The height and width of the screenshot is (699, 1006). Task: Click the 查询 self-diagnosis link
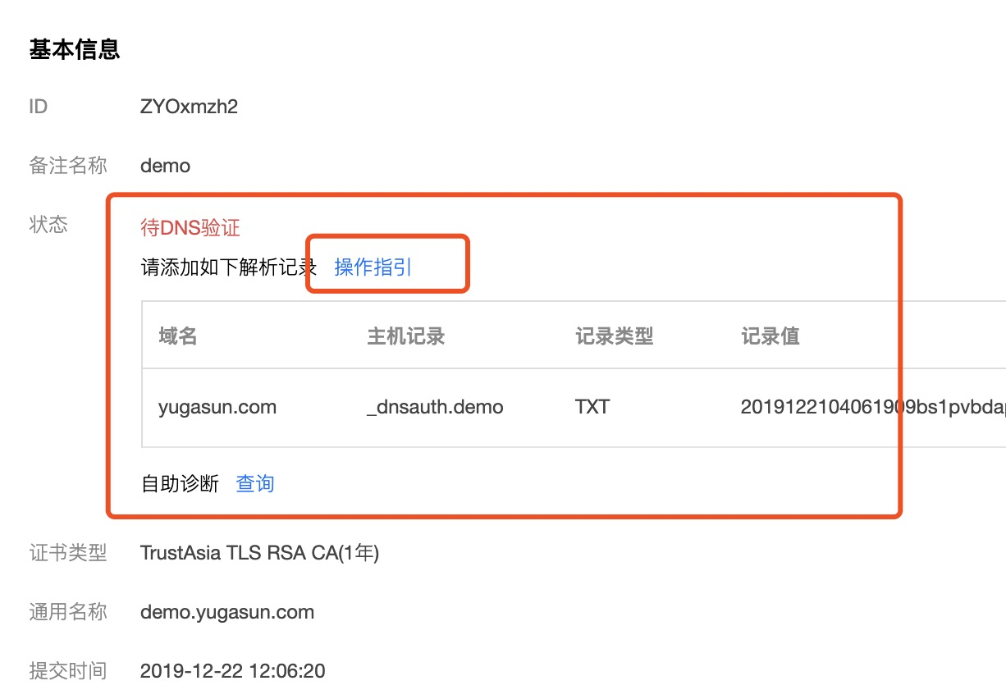[x=255, y=484]
